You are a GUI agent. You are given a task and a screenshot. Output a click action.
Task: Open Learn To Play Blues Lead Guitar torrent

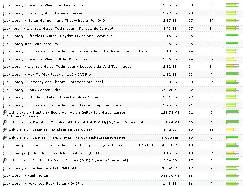coord(44,5)
